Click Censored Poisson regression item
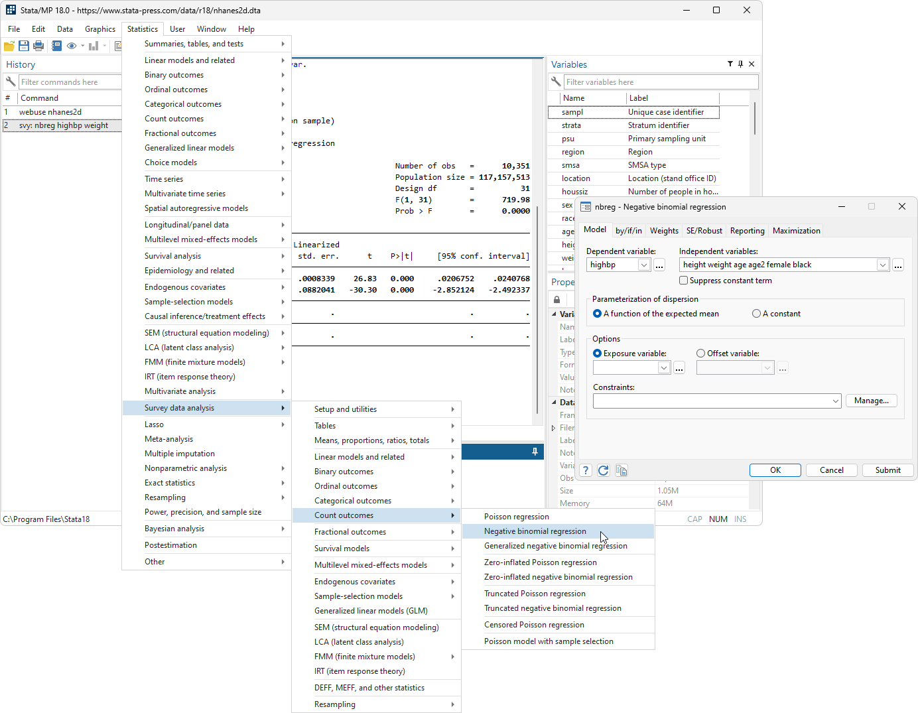 558,625
